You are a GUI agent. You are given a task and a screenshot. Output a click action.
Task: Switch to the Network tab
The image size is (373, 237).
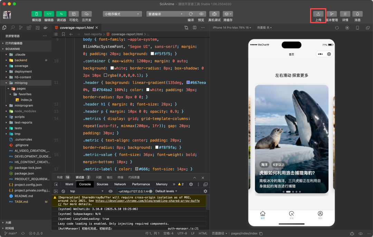coord(120,184)
